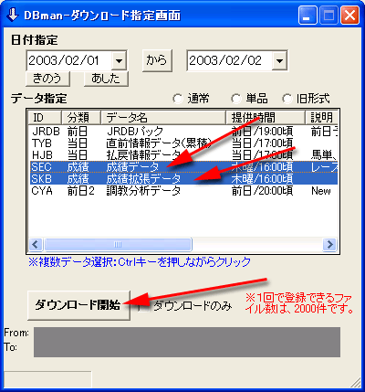Screen dimensions: 365x392
Task: Sort by the ID column header
Action: point(45,118)
